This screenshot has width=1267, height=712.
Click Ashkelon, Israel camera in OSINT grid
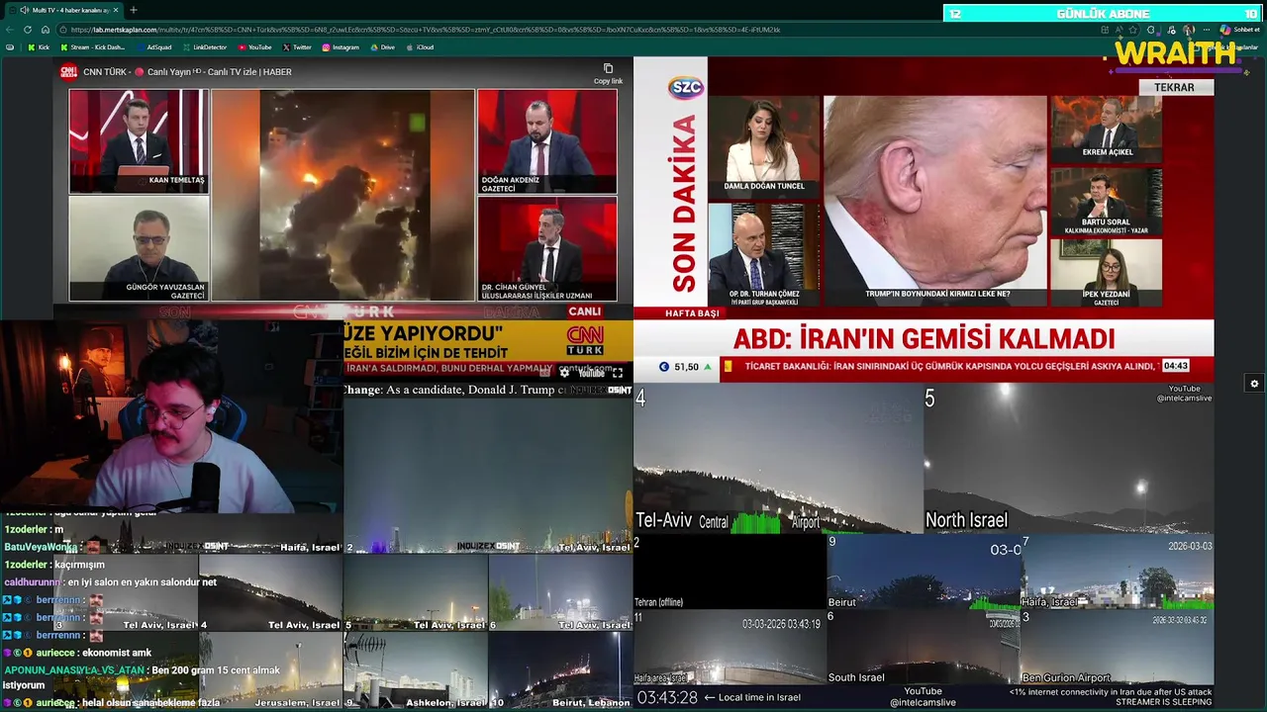pyautogui.click(x=416, y=670)
